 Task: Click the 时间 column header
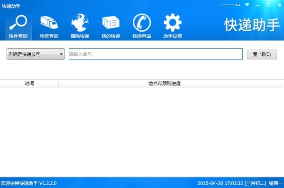point(29,83)
